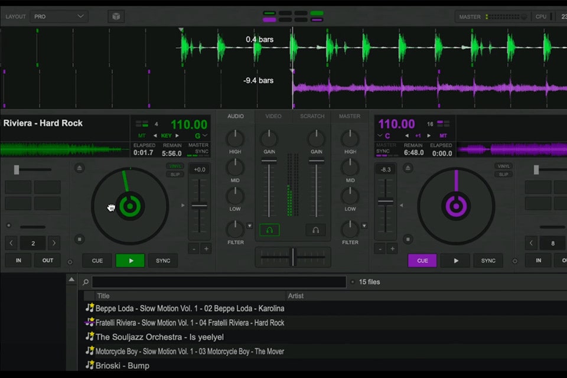The height and width of the screenshot is (378, 567).
Task: Set loop IN on left deck
Action: pyautogui.click(x=18, y=260)
